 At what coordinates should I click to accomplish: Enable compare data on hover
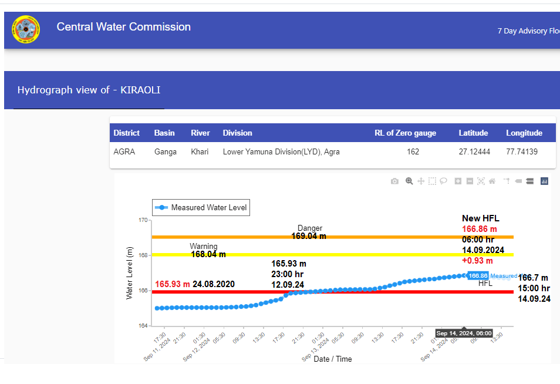tap(529, 181)
